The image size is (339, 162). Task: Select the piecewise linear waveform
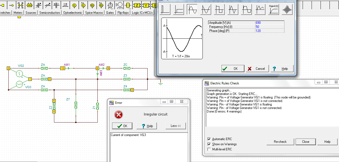pos(260,10)
